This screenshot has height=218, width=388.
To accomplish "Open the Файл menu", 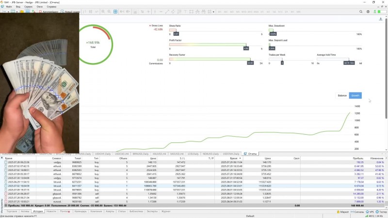I will (9, 7).
